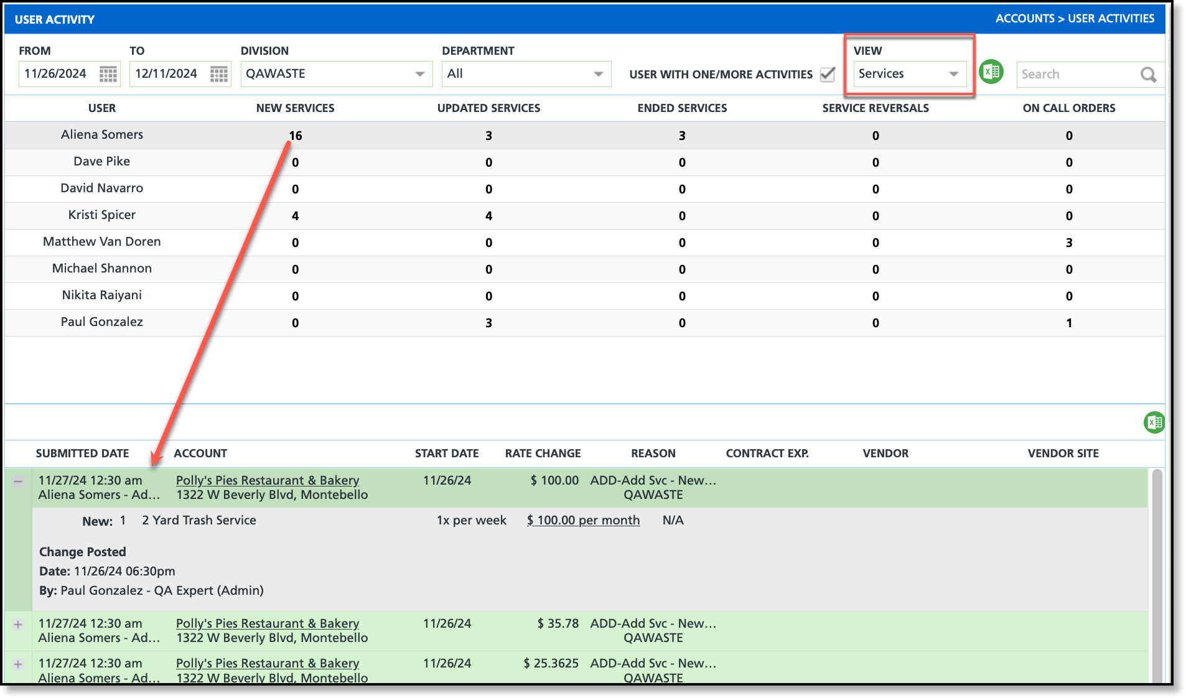
Task: Select Dave Pike user row
Action: click(585, 162)
